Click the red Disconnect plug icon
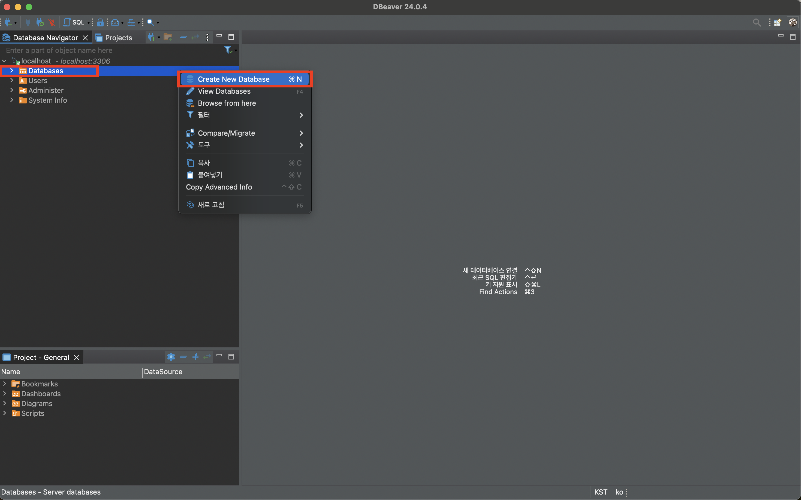This screenshot has width=801, height=500. 51,23
